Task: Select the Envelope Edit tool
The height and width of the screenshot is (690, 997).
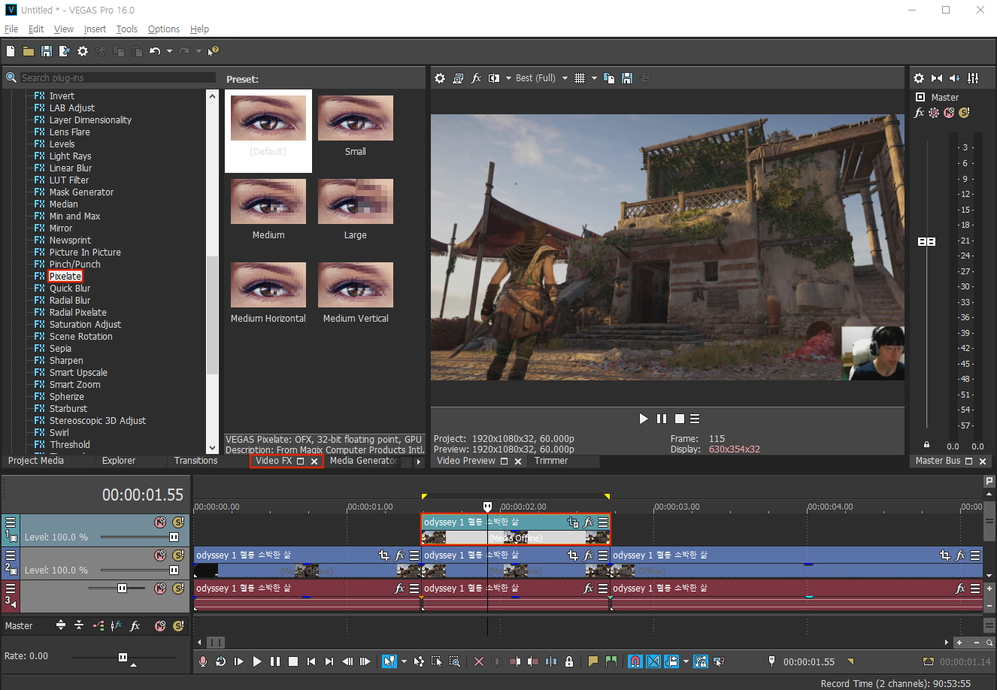Action: (x=419, y=661)
